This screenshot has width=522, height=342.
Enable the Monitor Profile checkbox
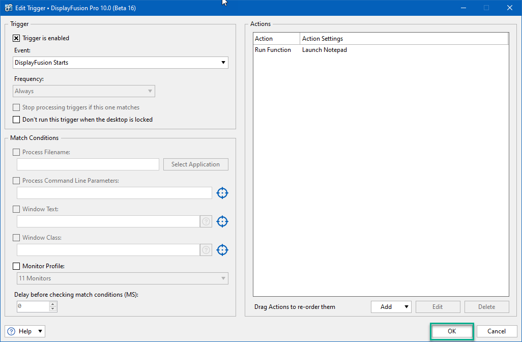click(16, 266)
